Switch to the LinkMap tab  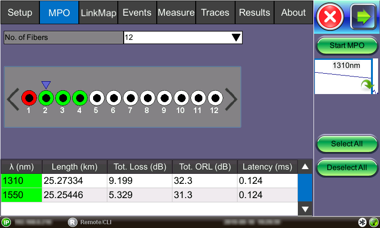(x=98, y=13)
